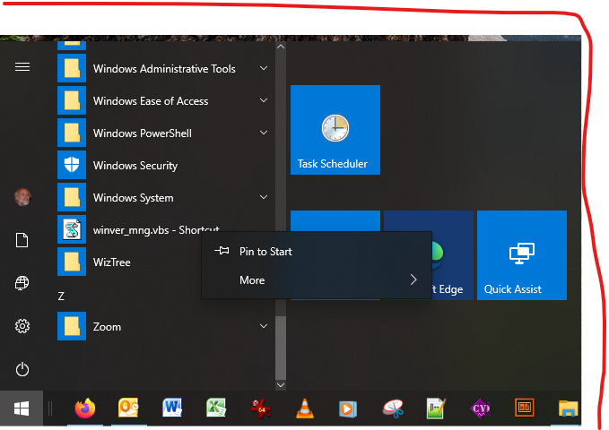Open the Network globe icon in the sidebar
Viewport: 609px width, 430px height.
pos(22,283)
